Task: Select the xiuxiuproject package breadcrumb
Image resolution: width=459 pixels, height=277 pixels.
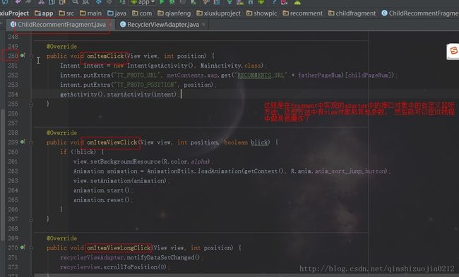Action: [219, 13]
